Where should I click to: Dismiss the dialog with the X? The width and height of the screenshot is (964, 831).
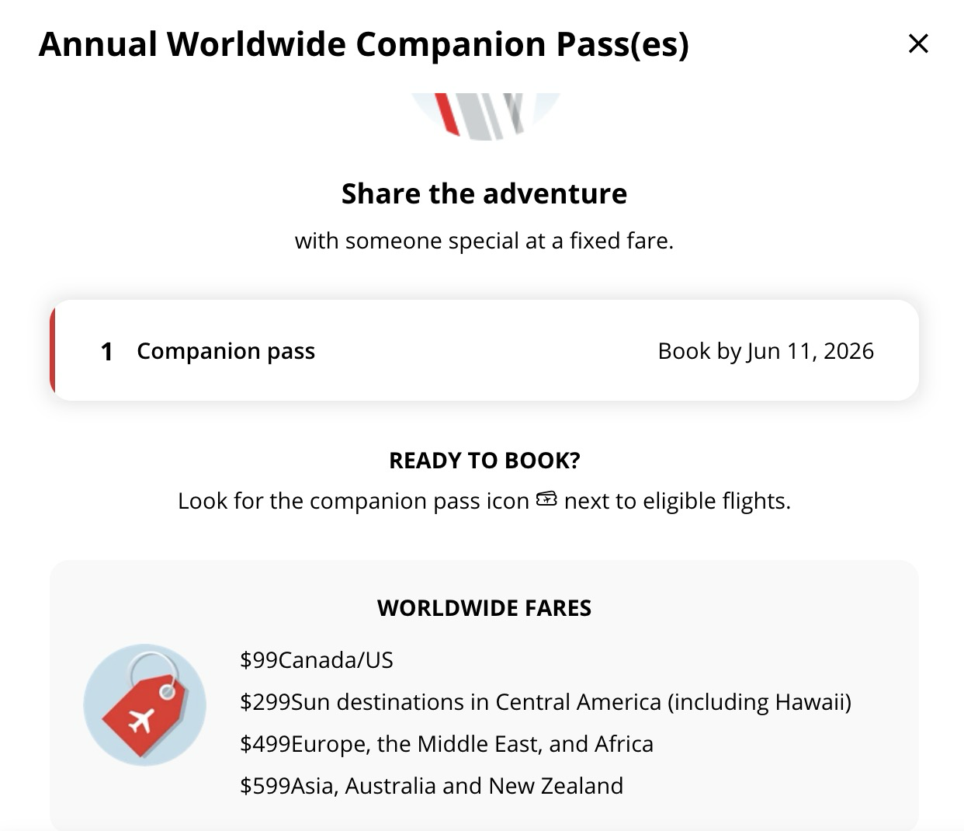[x=918, y=43]
